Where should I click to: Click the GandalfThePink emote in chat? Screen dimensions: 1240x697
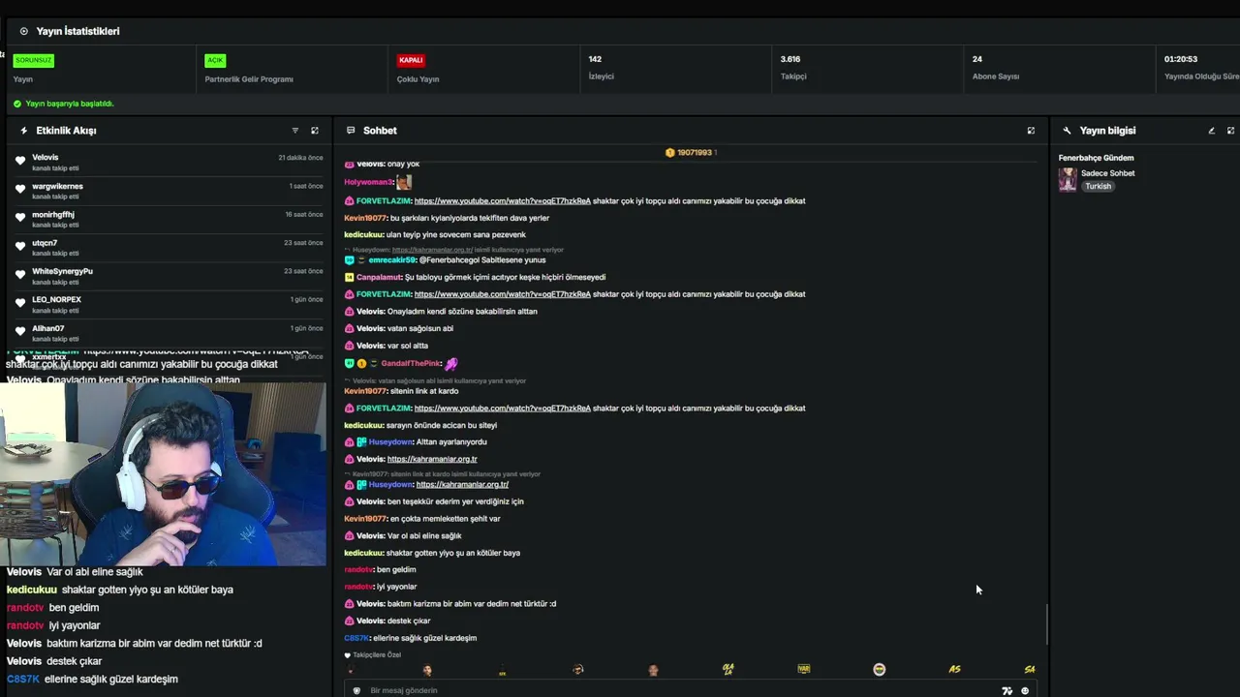(x=450, y=363)
